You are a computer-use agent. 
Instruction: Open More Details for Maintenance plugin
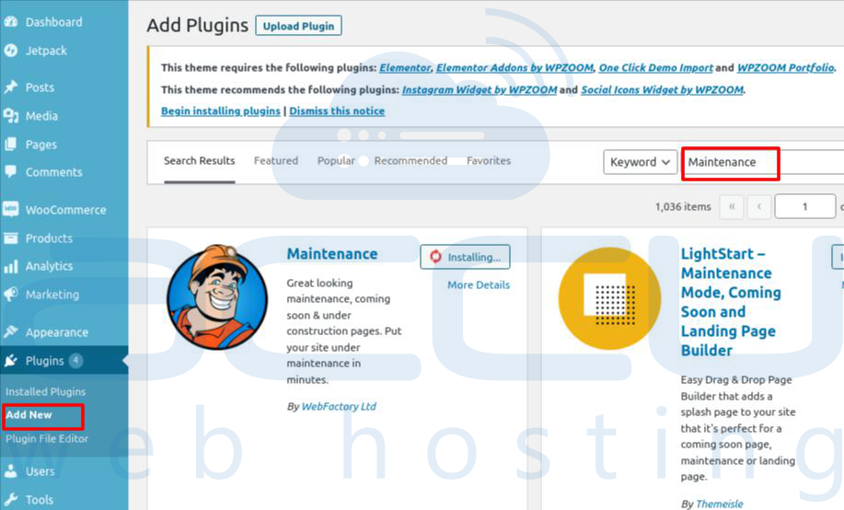coord(479,284)
